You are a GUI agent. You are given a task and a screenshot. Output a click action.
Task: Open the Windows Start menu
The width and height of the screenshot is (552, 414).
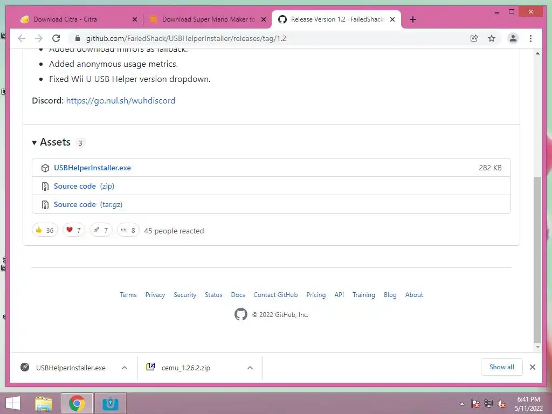click(13, 403)
